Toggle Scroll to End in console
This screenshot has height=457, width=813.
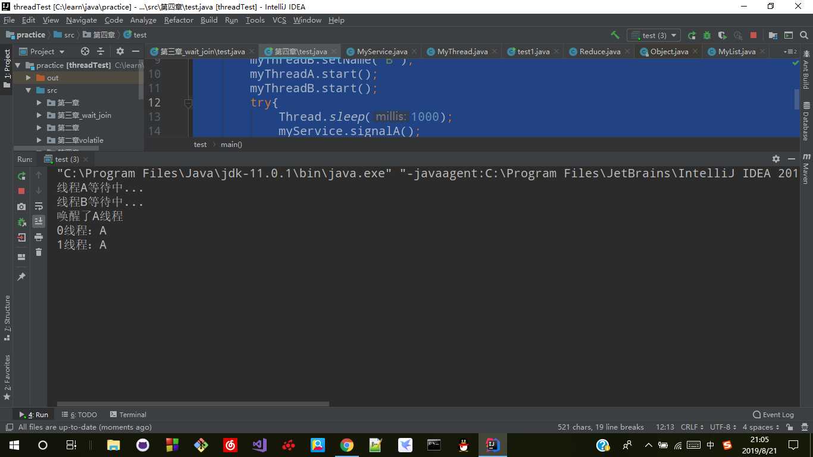pos(39,221)
